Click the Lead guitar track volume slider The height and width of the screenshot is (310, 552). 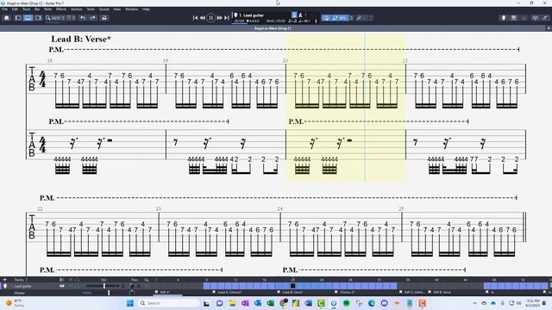(103, 286)
